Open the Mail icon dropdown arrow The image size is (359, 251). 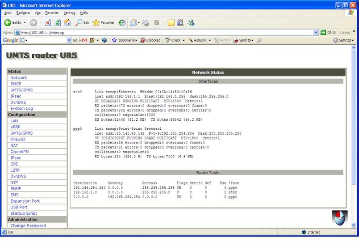(138, 22)
